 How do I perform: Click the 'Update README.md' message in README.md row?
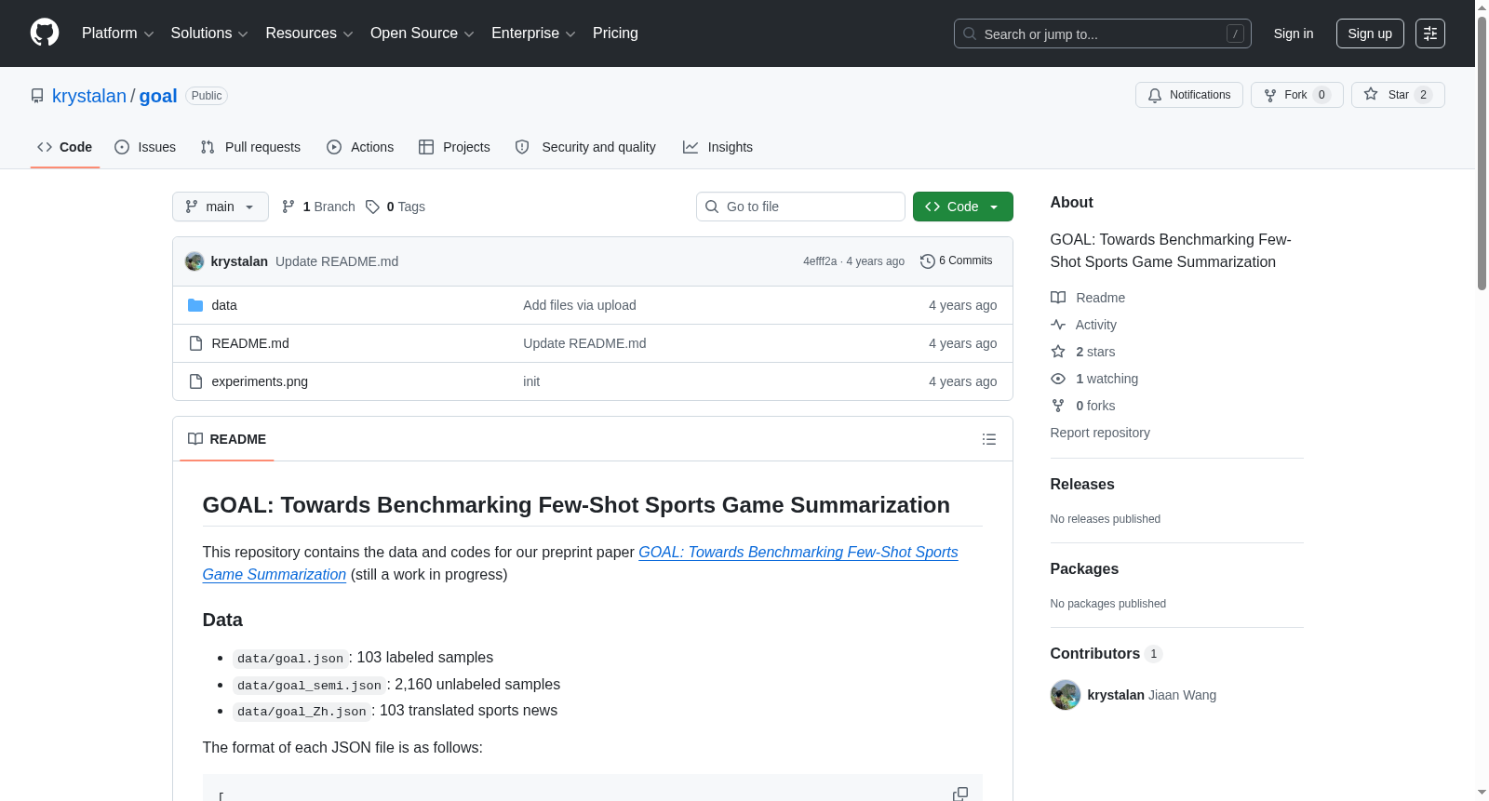pyautogui.click(x=584, y=343)
